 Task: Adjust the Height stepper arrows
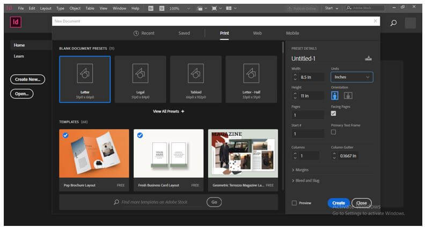295,96
